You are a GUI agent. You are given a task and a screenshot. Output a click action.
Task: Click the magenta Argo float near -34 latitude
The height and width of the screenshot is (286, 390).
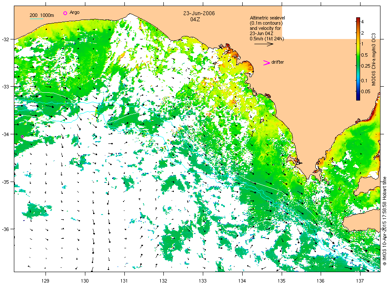tap(23, 137)
